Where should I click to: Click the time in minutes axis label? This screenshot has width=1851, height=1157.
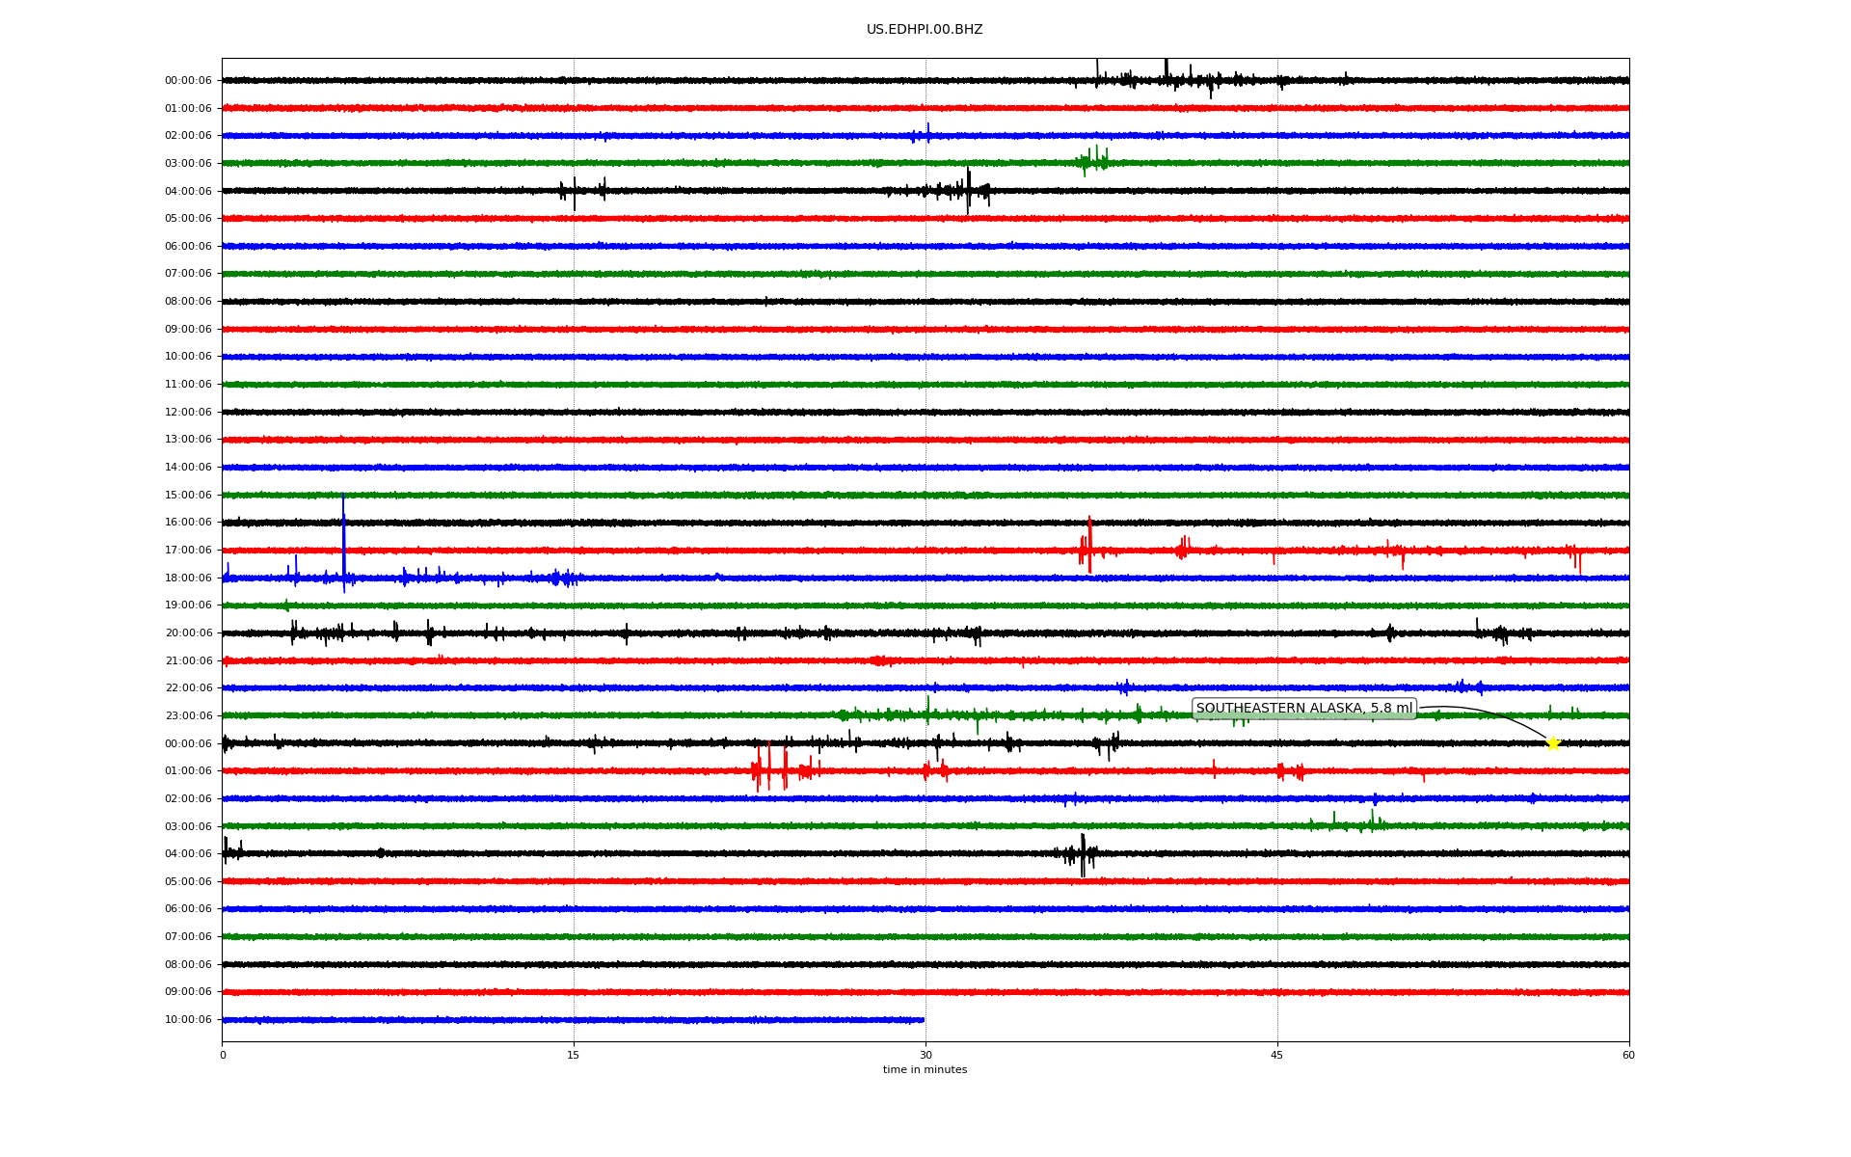[x=925, y=1070]
